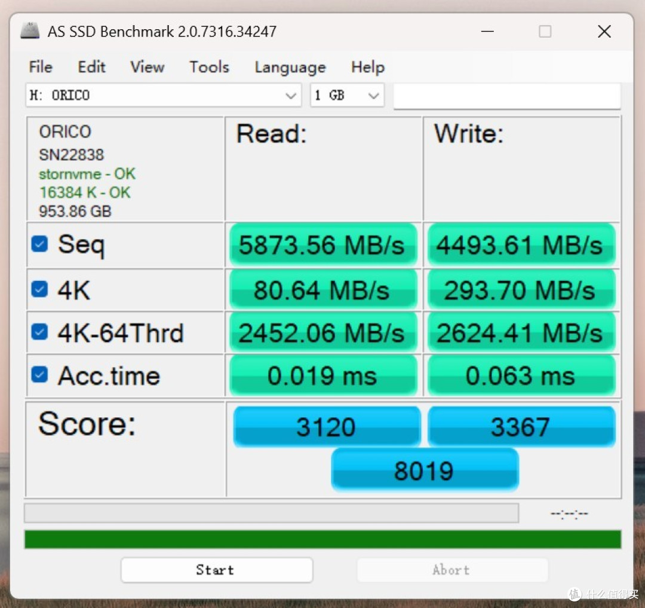The image size is (645, 608).
Task: Open the File menu
Action: click(x=41, y=67)
